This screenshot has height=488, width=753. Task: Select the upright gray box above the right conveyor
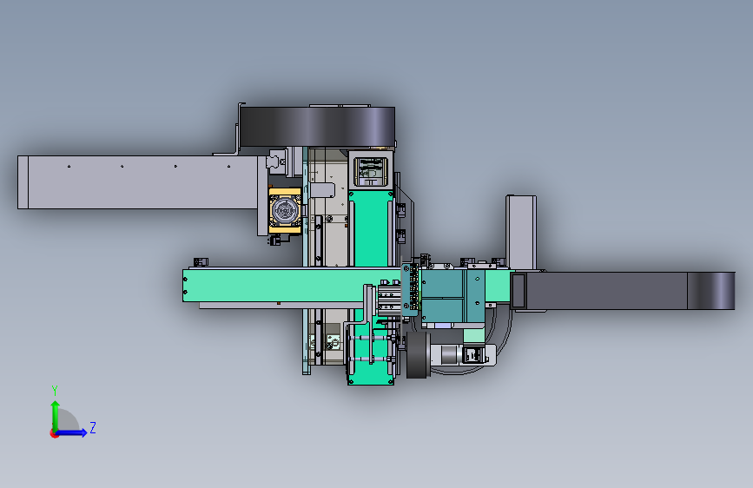521,233
